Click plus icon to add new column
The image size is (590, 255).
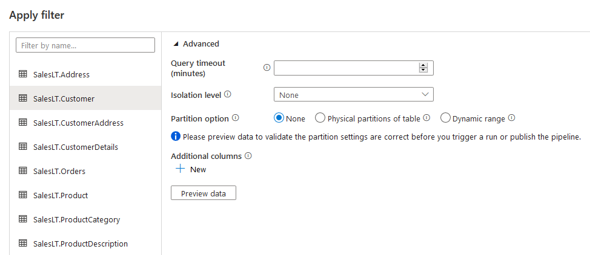coord(180,169)
